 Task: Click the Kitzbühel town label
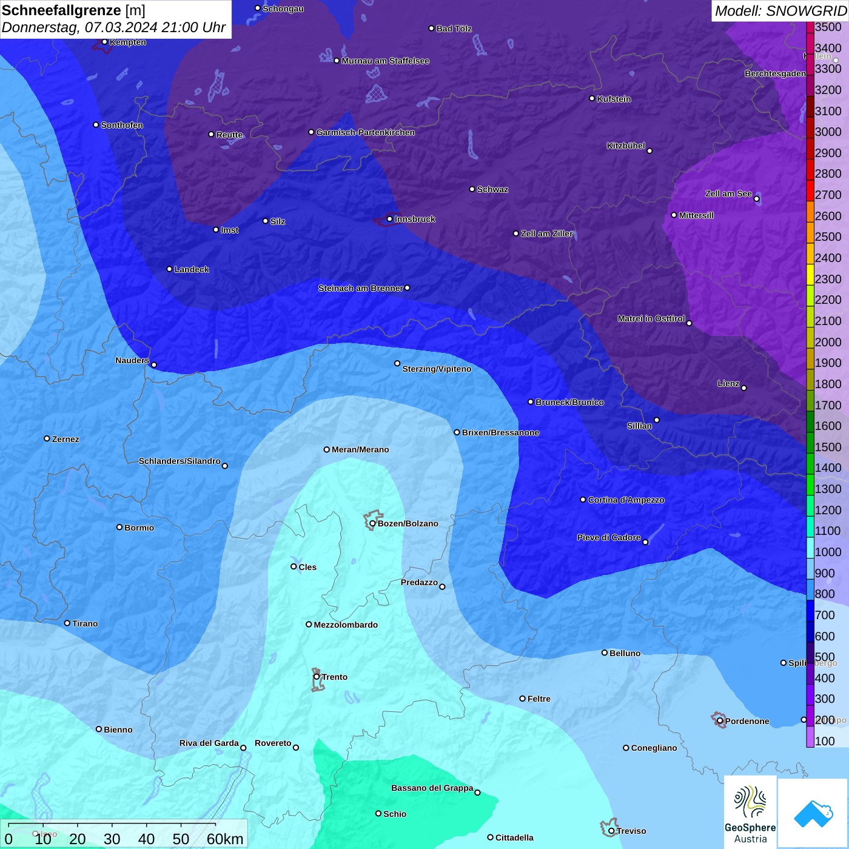tap(626, 146)
